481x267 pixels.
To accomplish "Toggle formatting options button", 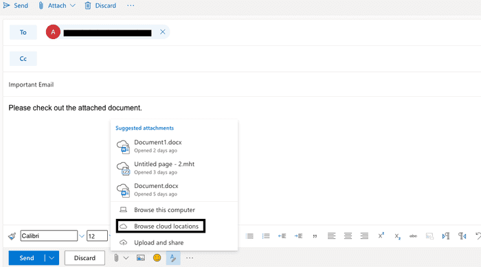I will 173,258.
